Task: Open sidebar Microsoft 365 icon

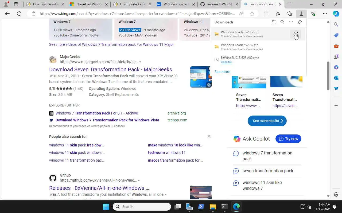Action: pos(336,67)
